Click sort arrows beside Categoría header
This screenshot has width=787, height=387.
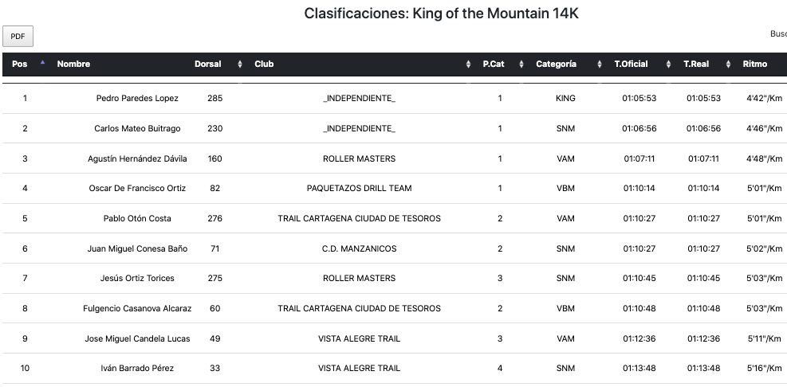tap(600, 64)
